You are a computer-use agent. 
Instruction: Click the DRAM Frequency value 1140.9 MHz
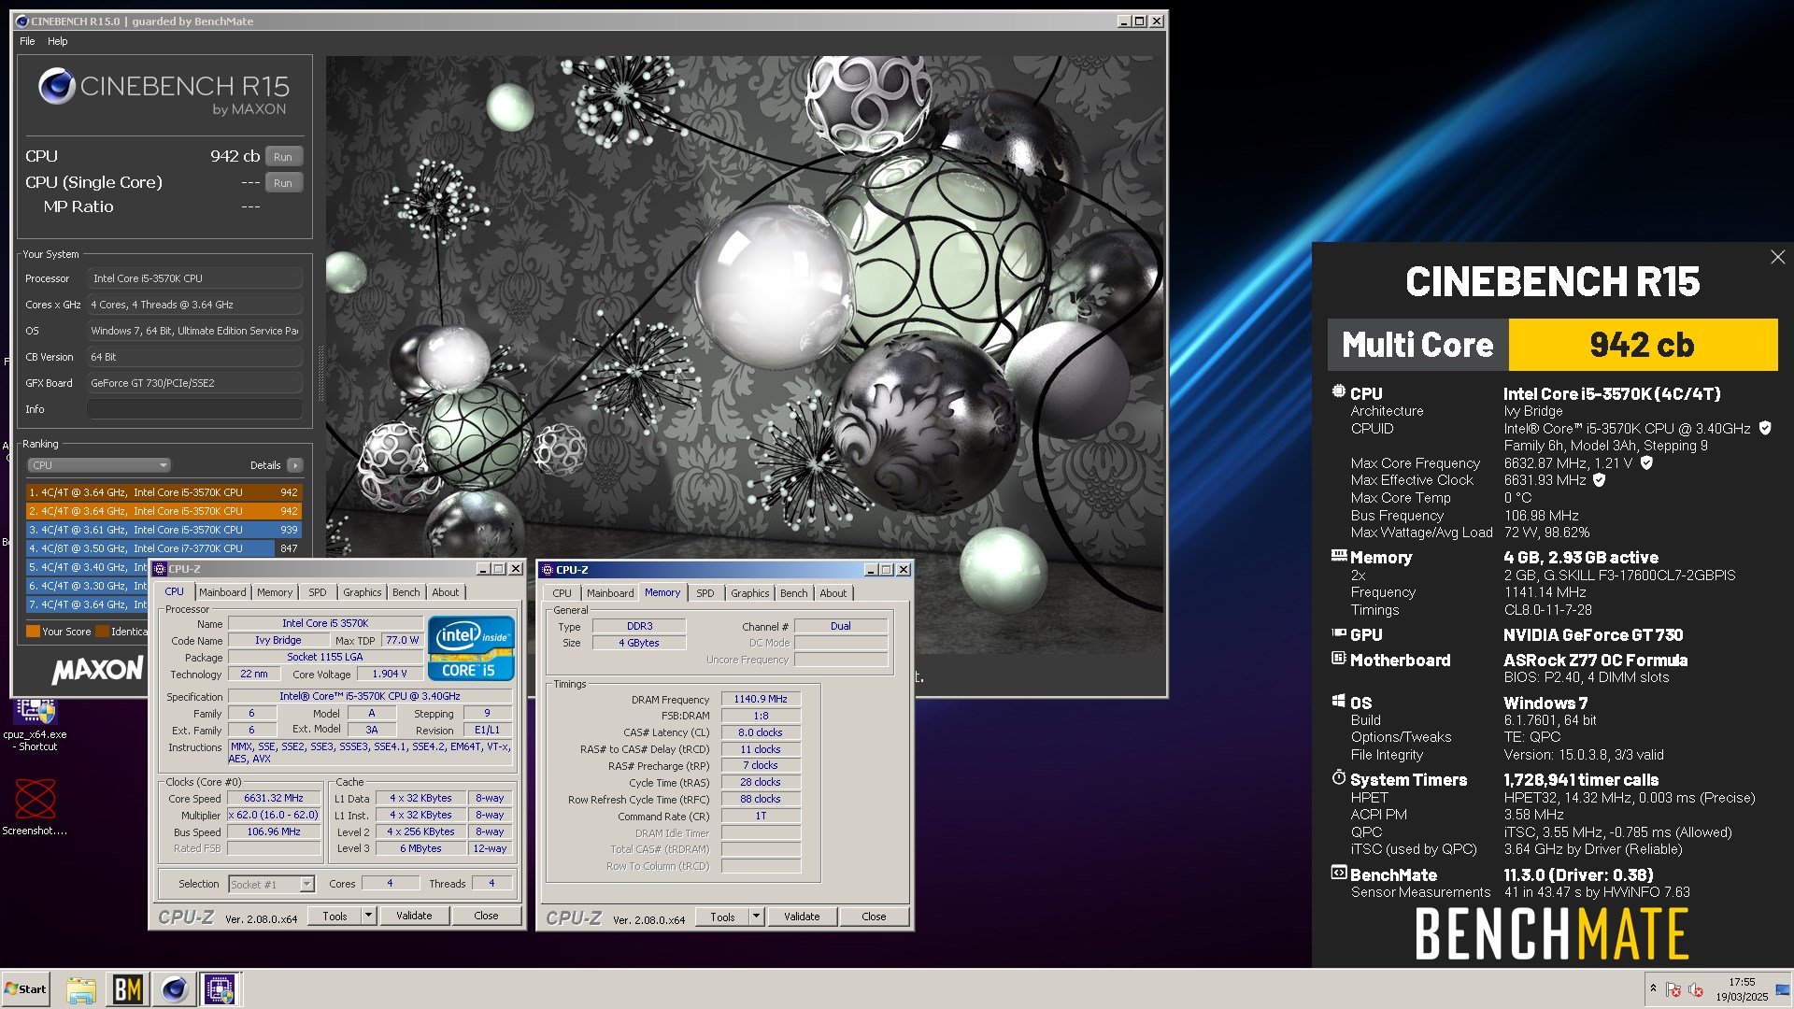click(761, 699)
